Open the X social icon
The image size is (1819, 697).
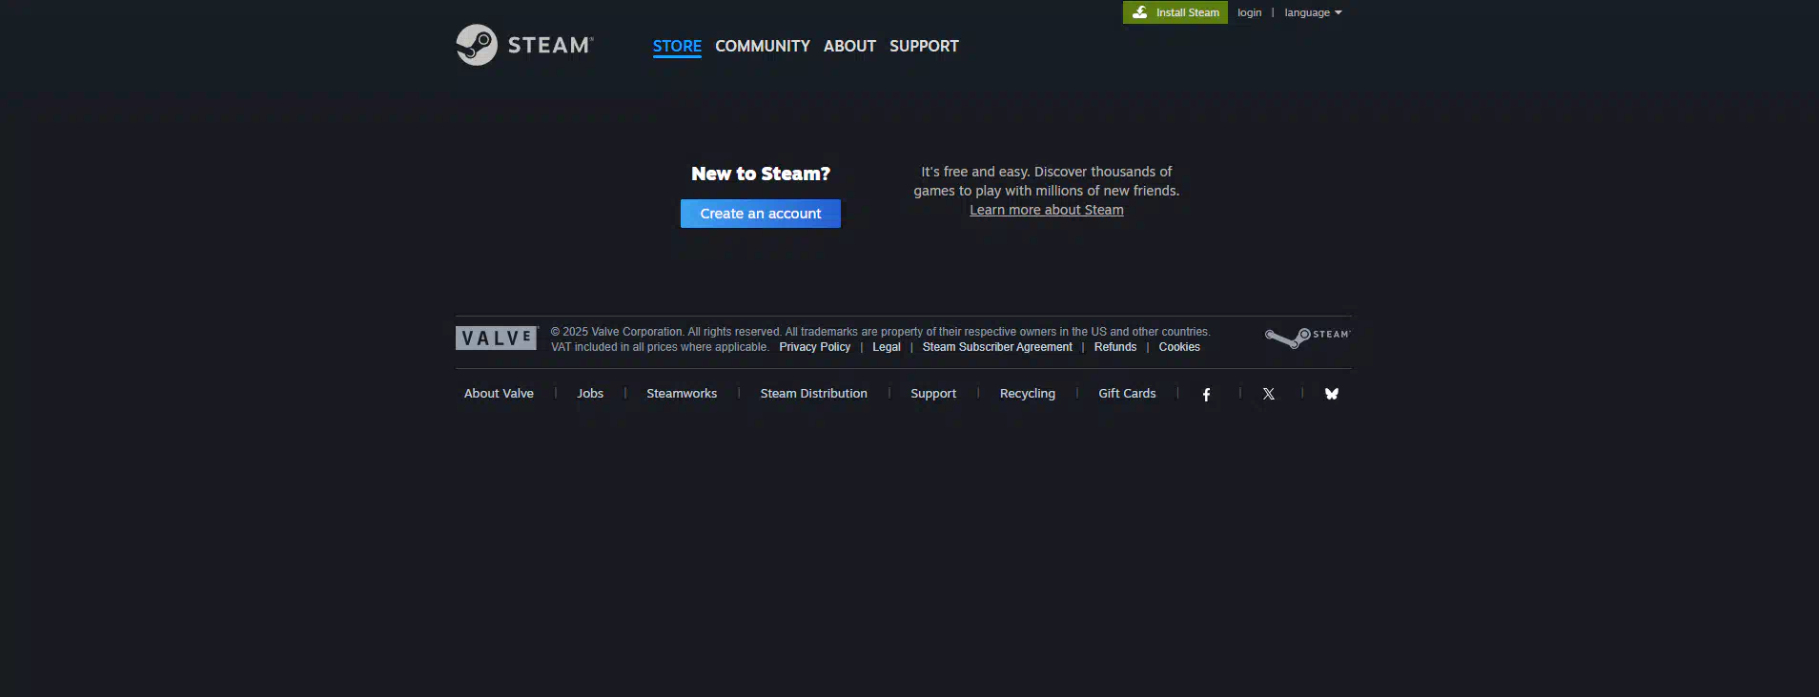click(1269, 394)
